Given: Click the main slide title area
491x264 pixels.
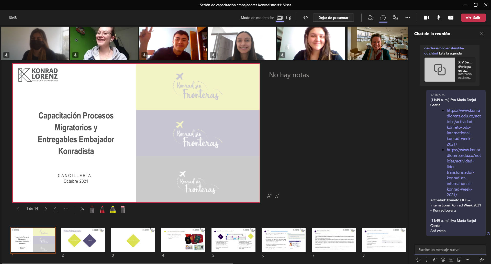Looking at the screenshot, I should (x=76, y=133).
